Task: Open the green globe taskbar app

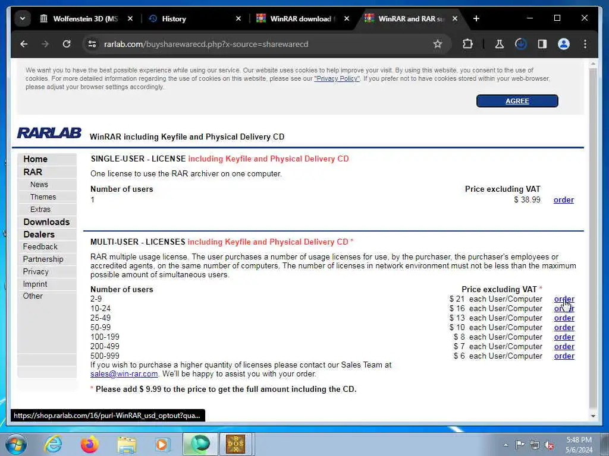Action: tap(200, 444)
